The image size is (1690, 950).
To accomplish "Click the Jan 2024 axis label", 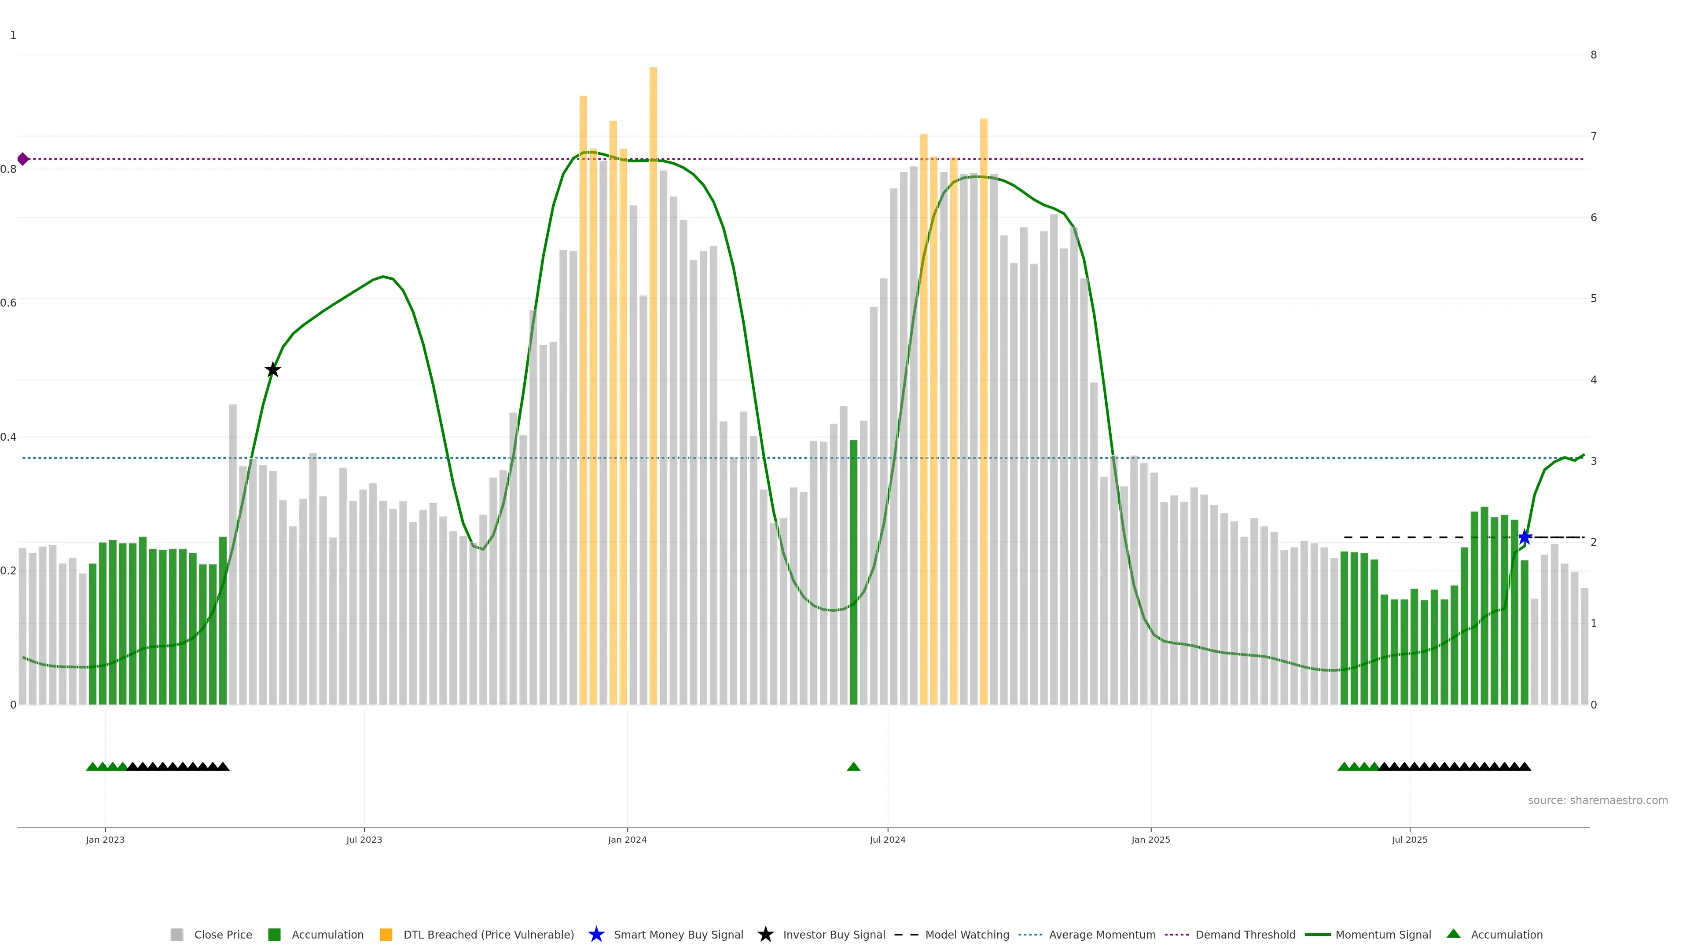I will [x=627, y=839].
